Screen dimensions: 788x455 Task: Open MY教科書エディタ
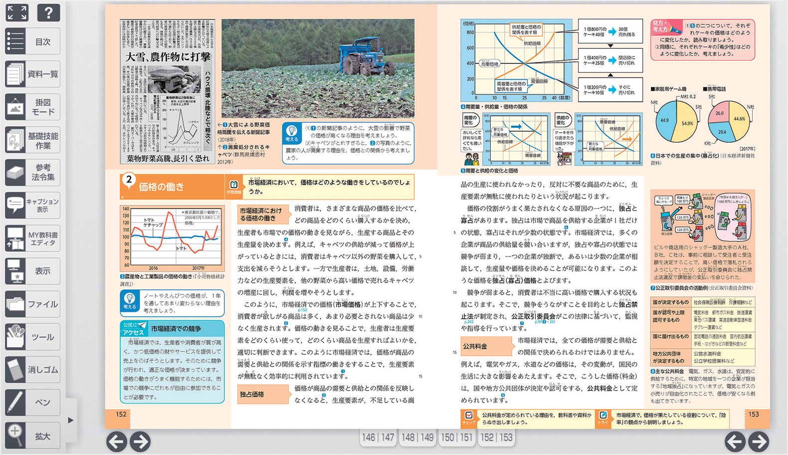(32, 238)
